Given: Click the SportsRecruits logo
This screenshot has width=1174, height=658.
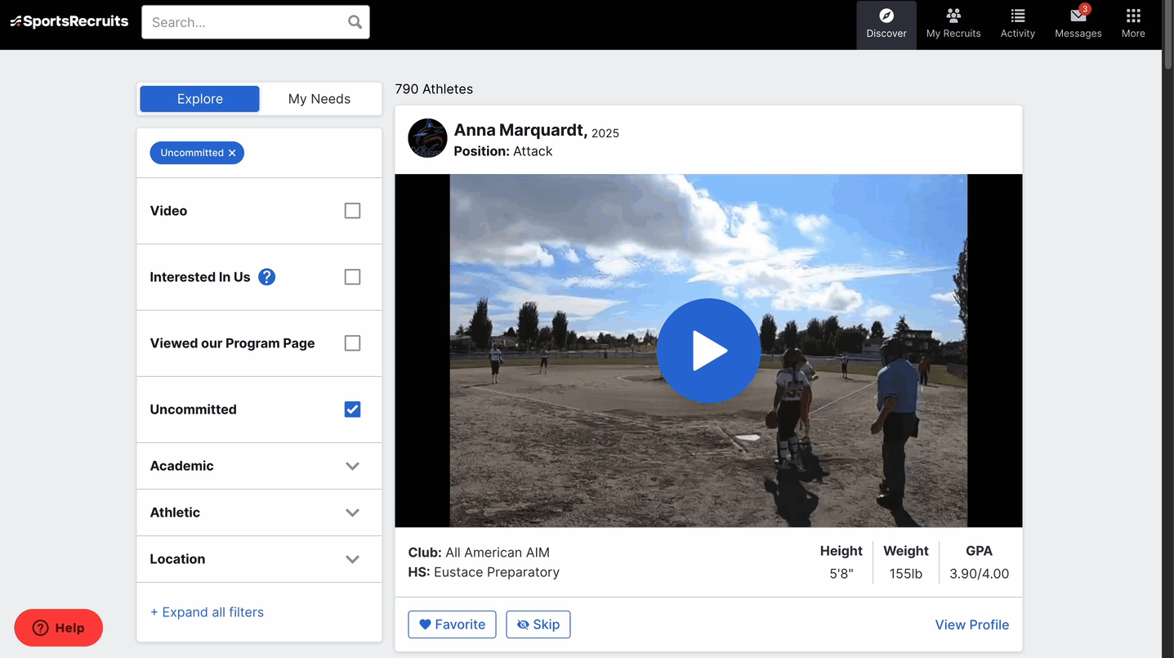Looking at the screenshot, I should [x=69, y=21].
